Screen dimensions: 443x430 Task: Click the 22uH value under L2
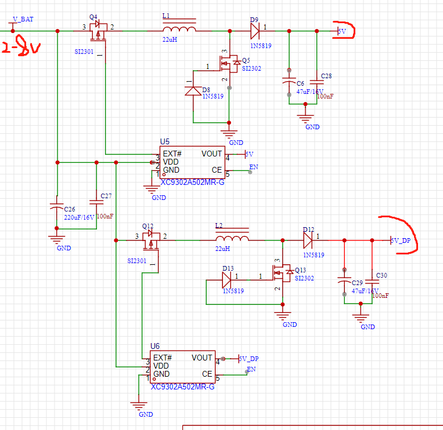tap(222, 249)
